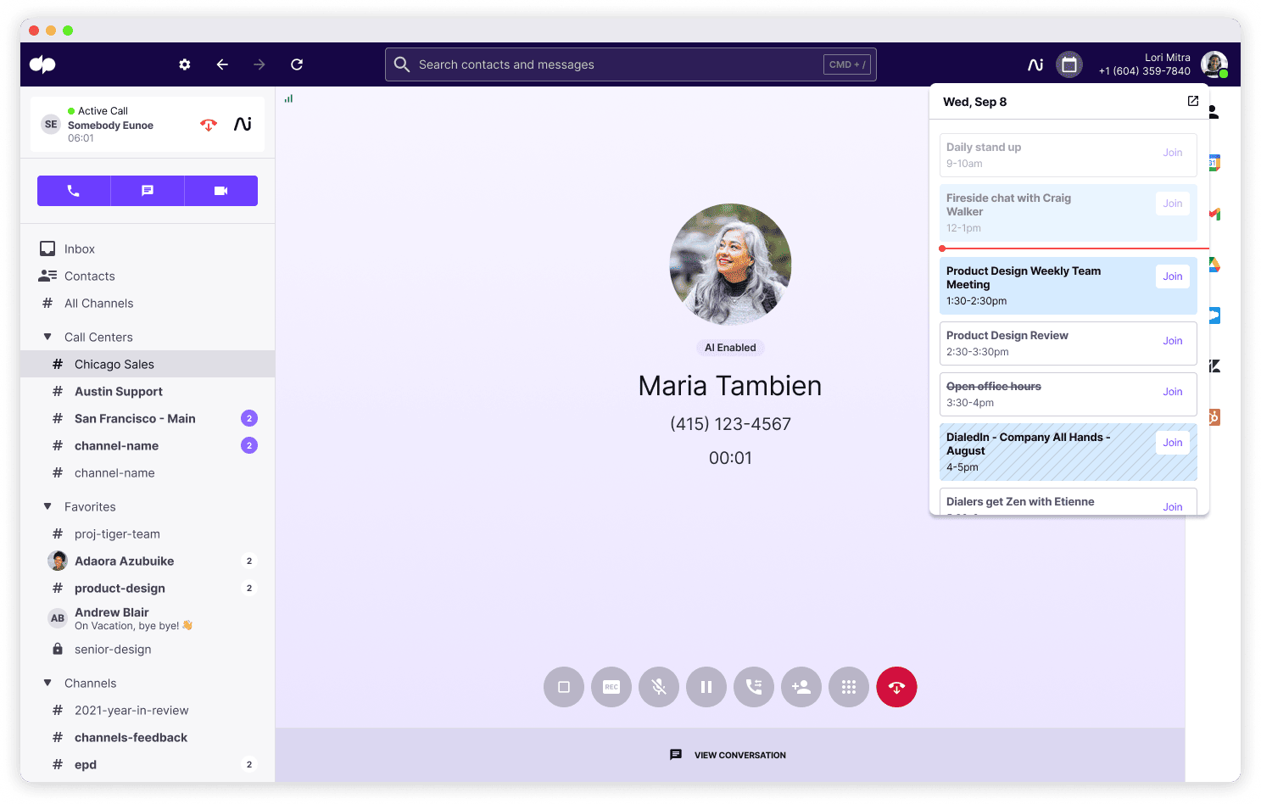Put the call on hold

(x=706, y=687)
